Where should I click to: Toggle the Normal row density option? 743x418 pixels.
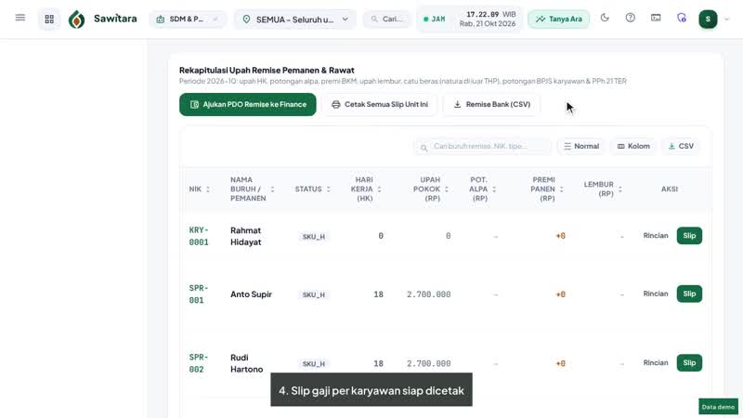[581, 146]
